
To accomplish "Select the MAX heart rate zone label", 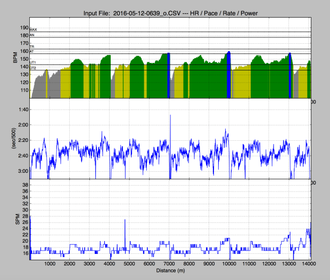I will click(x=34, y=29).
